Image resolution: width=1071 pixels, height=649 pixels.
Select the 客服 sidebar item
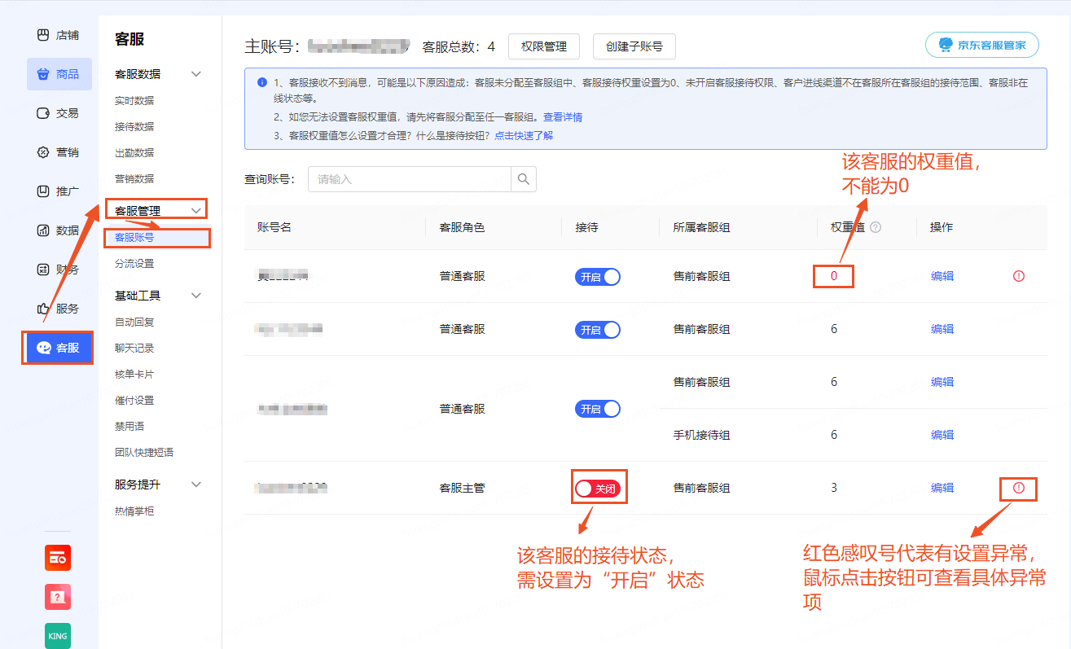click(x=59, y=348)
